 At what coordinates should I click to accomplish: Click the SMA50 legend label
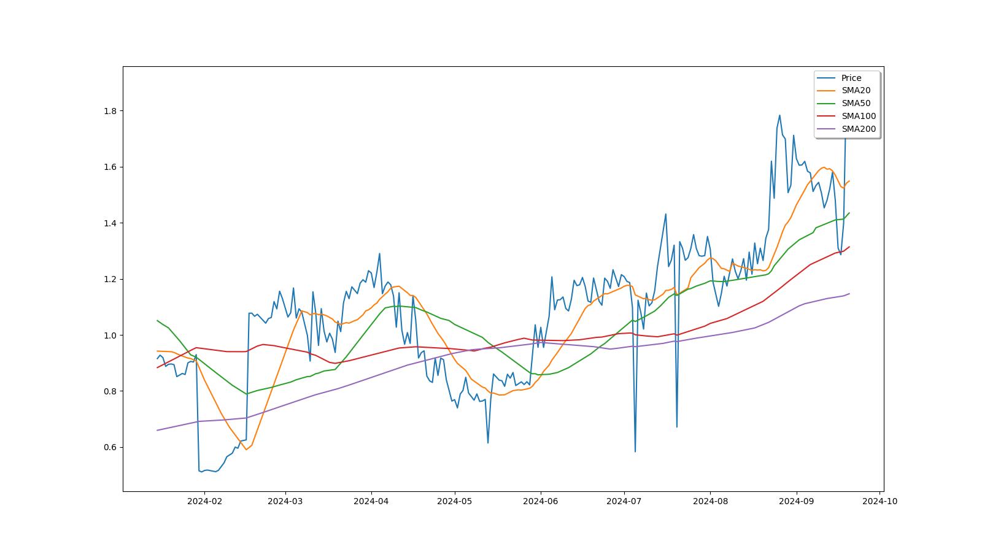(x=856, y=104)
